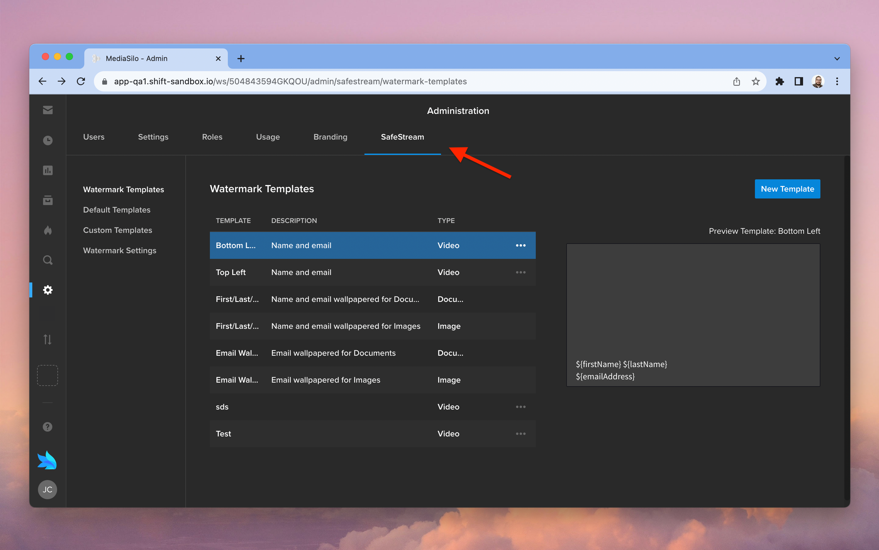Switch to the Branding tab
879x550 pixels.
[x=330, y=137]
